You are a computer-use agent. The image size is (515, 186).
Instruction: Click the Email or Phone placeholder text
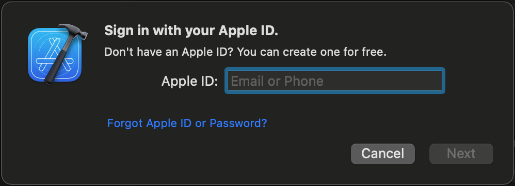[277, 81]
